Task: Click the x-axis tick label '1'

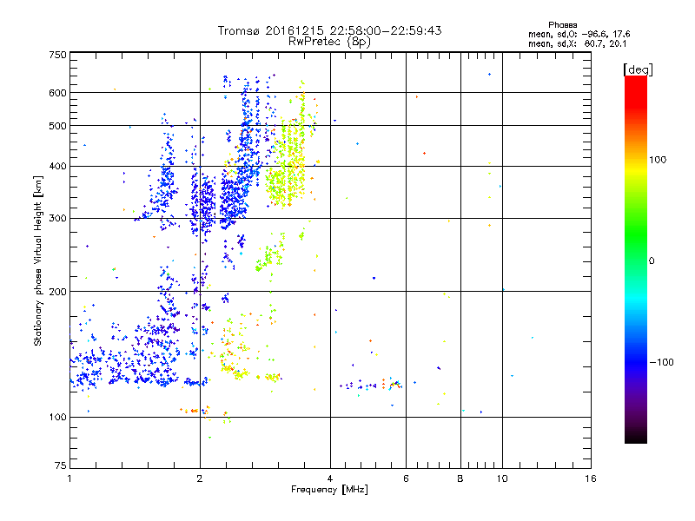Action: pyautogui.click(x=69, y=478)
